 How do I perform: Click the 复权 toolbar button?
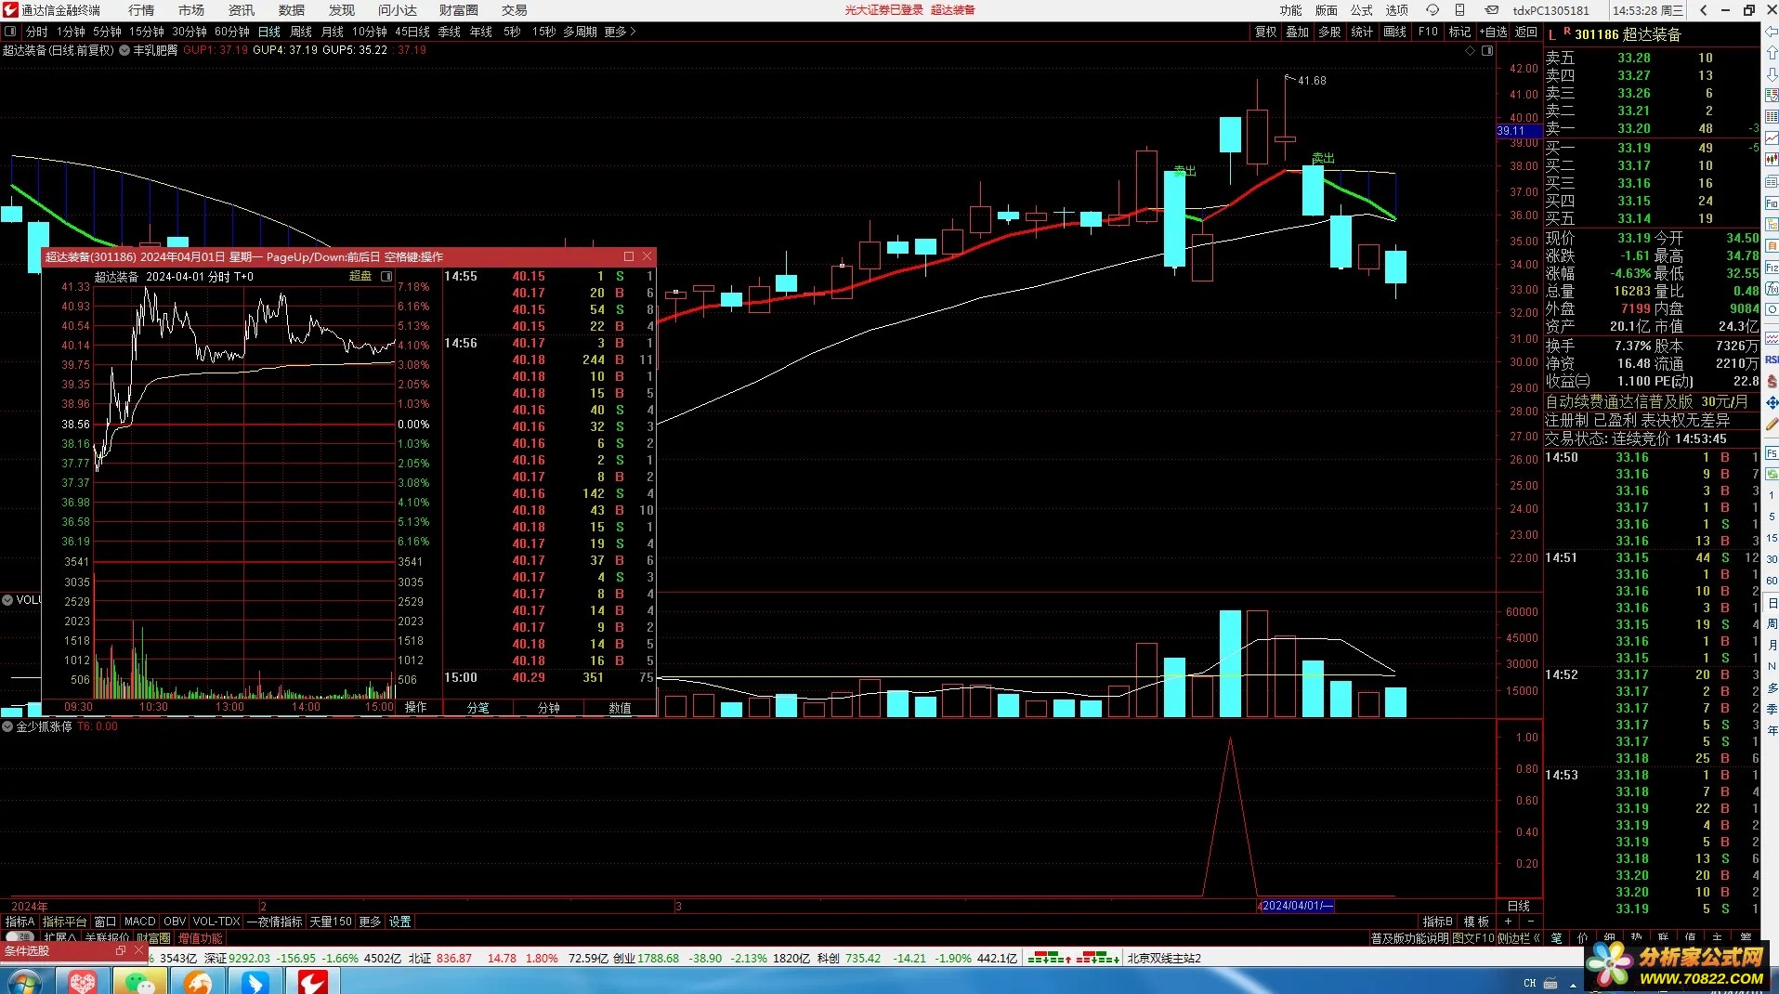1266,32
